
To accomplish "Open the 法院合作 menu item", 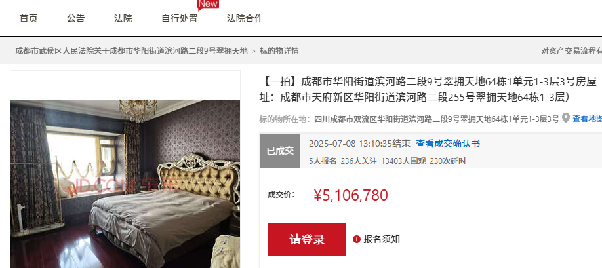I will [x=245, y=18].
